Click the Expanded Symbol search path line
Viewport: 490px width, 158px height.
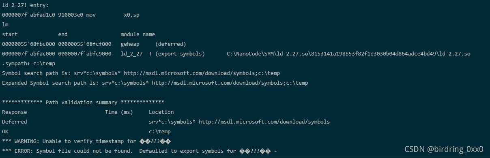tap(155, 83)
